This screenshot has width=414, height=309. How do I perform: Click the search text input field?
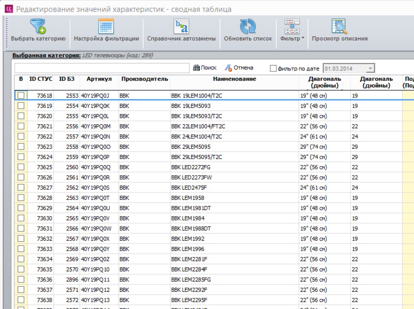[x=102, y=68]
